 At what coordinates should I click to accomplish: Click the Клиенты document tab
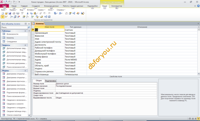point(38,24)
